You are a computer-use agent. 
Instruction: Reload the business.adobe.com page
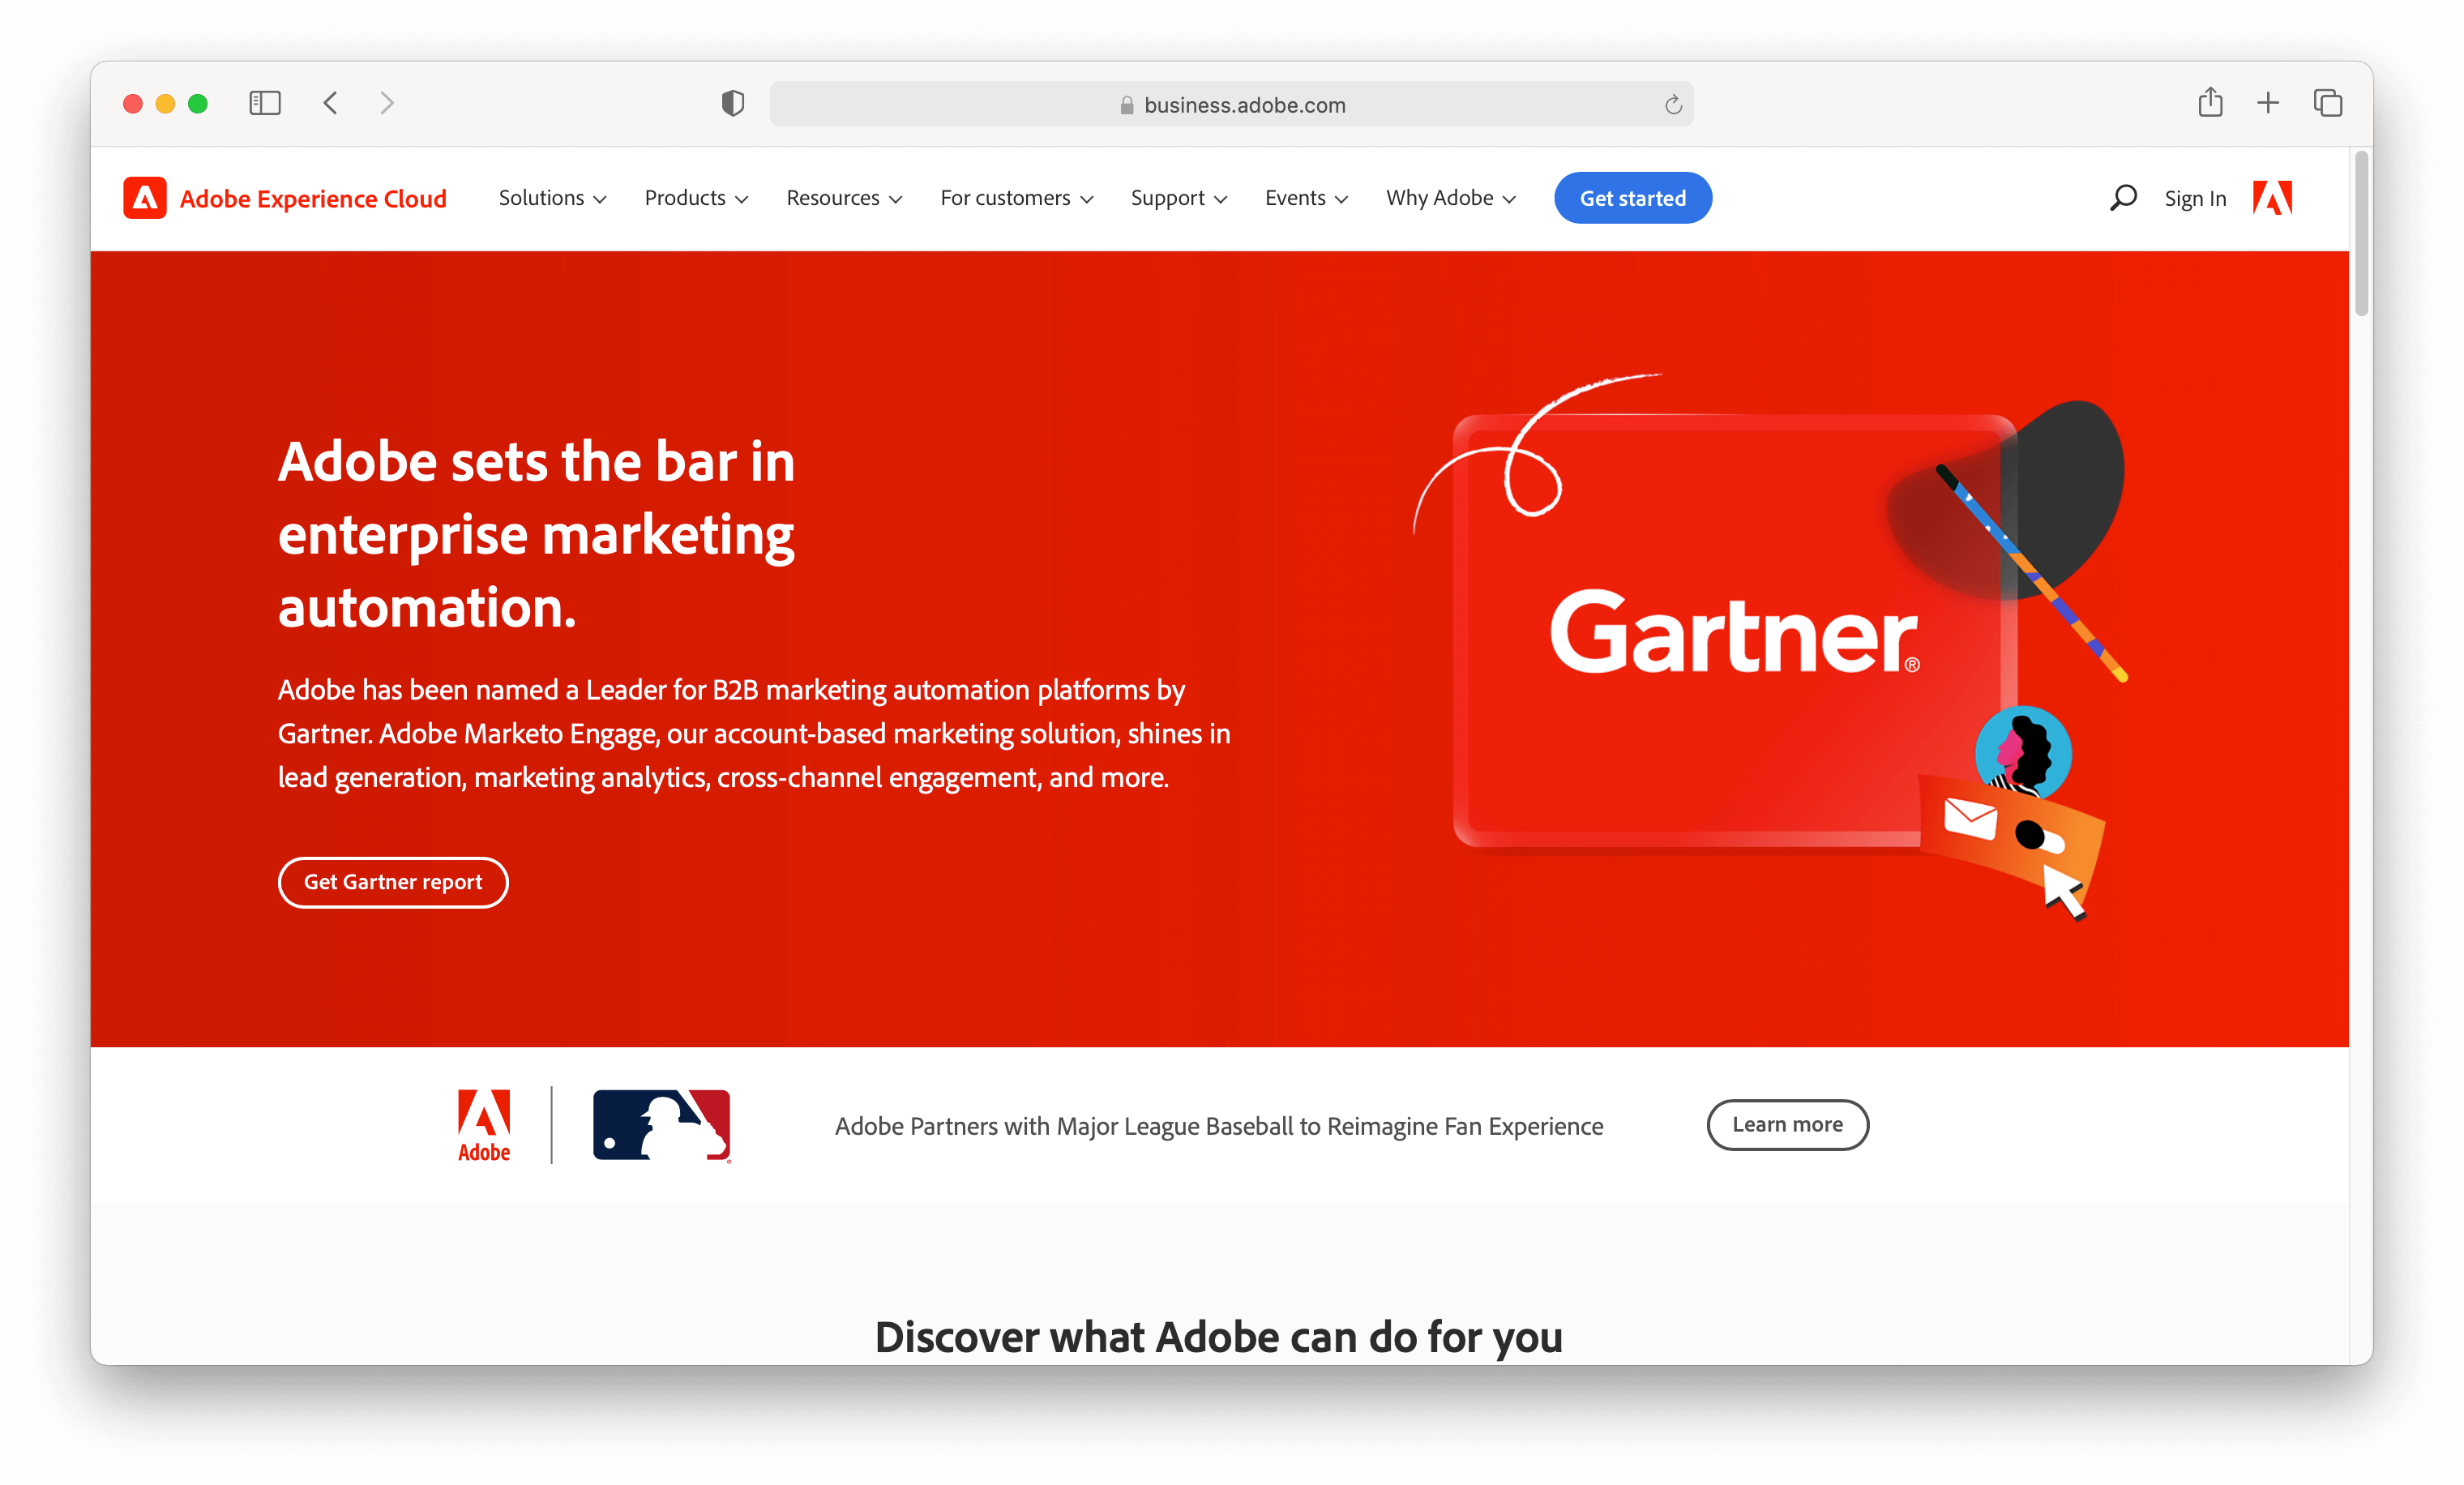click(x=1673, y=104)
